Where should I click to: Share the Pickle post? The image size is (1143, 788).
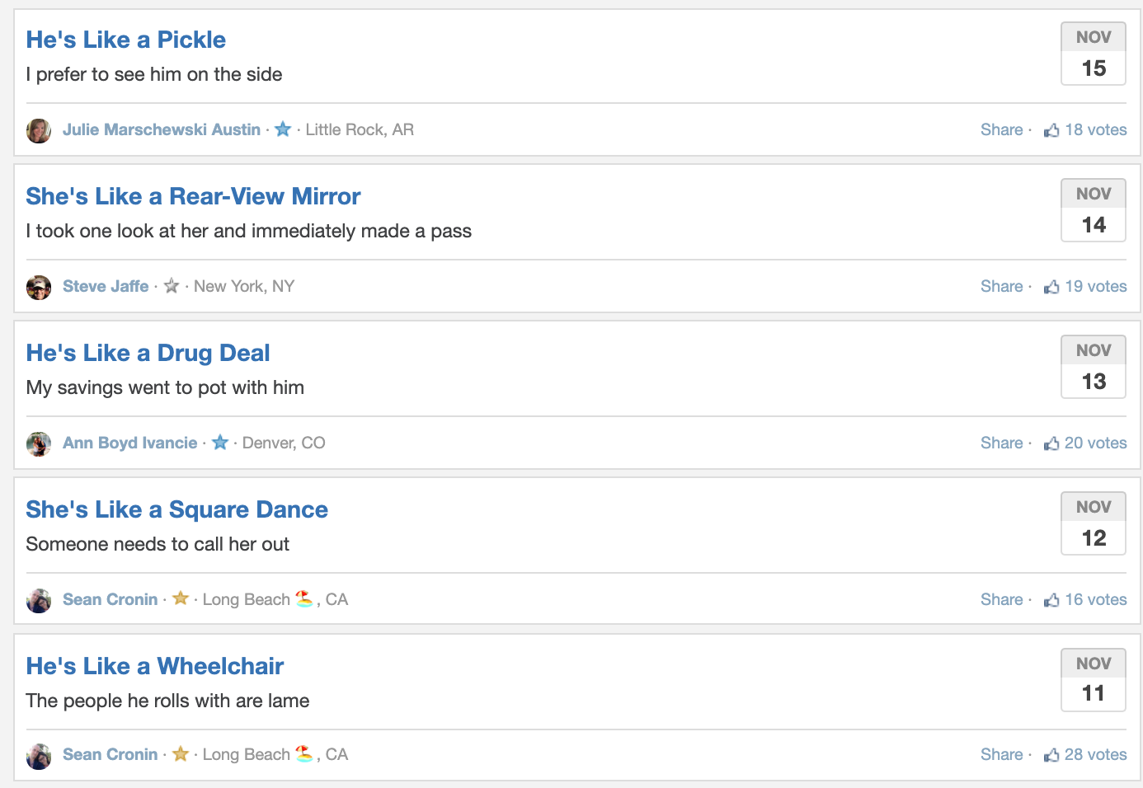(1001, 129)
